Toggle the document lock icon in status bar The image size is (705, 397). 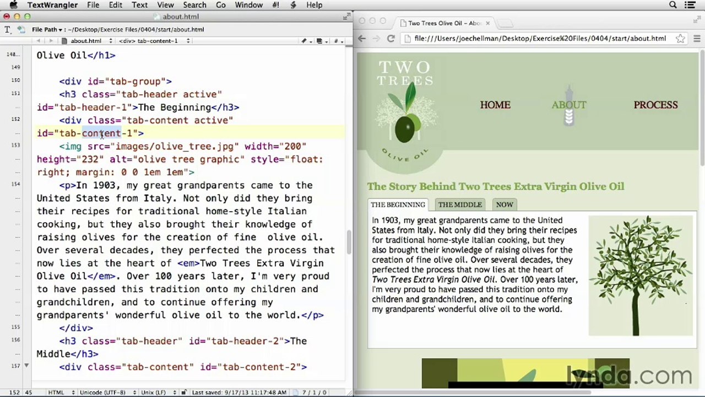pos(184,392)
